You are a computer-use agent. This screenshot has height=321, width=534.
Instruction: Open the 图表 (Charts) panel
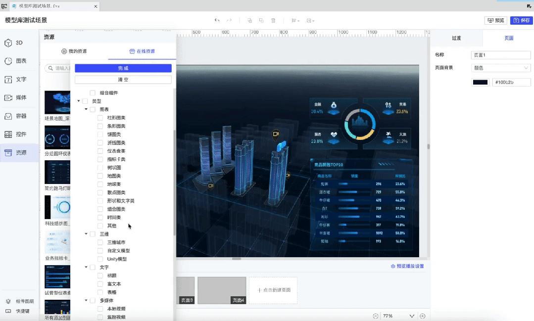19,61
